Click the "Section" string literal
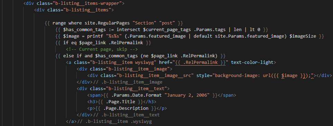This screenshot has height=126, width=333. click(x=144, y=23)
